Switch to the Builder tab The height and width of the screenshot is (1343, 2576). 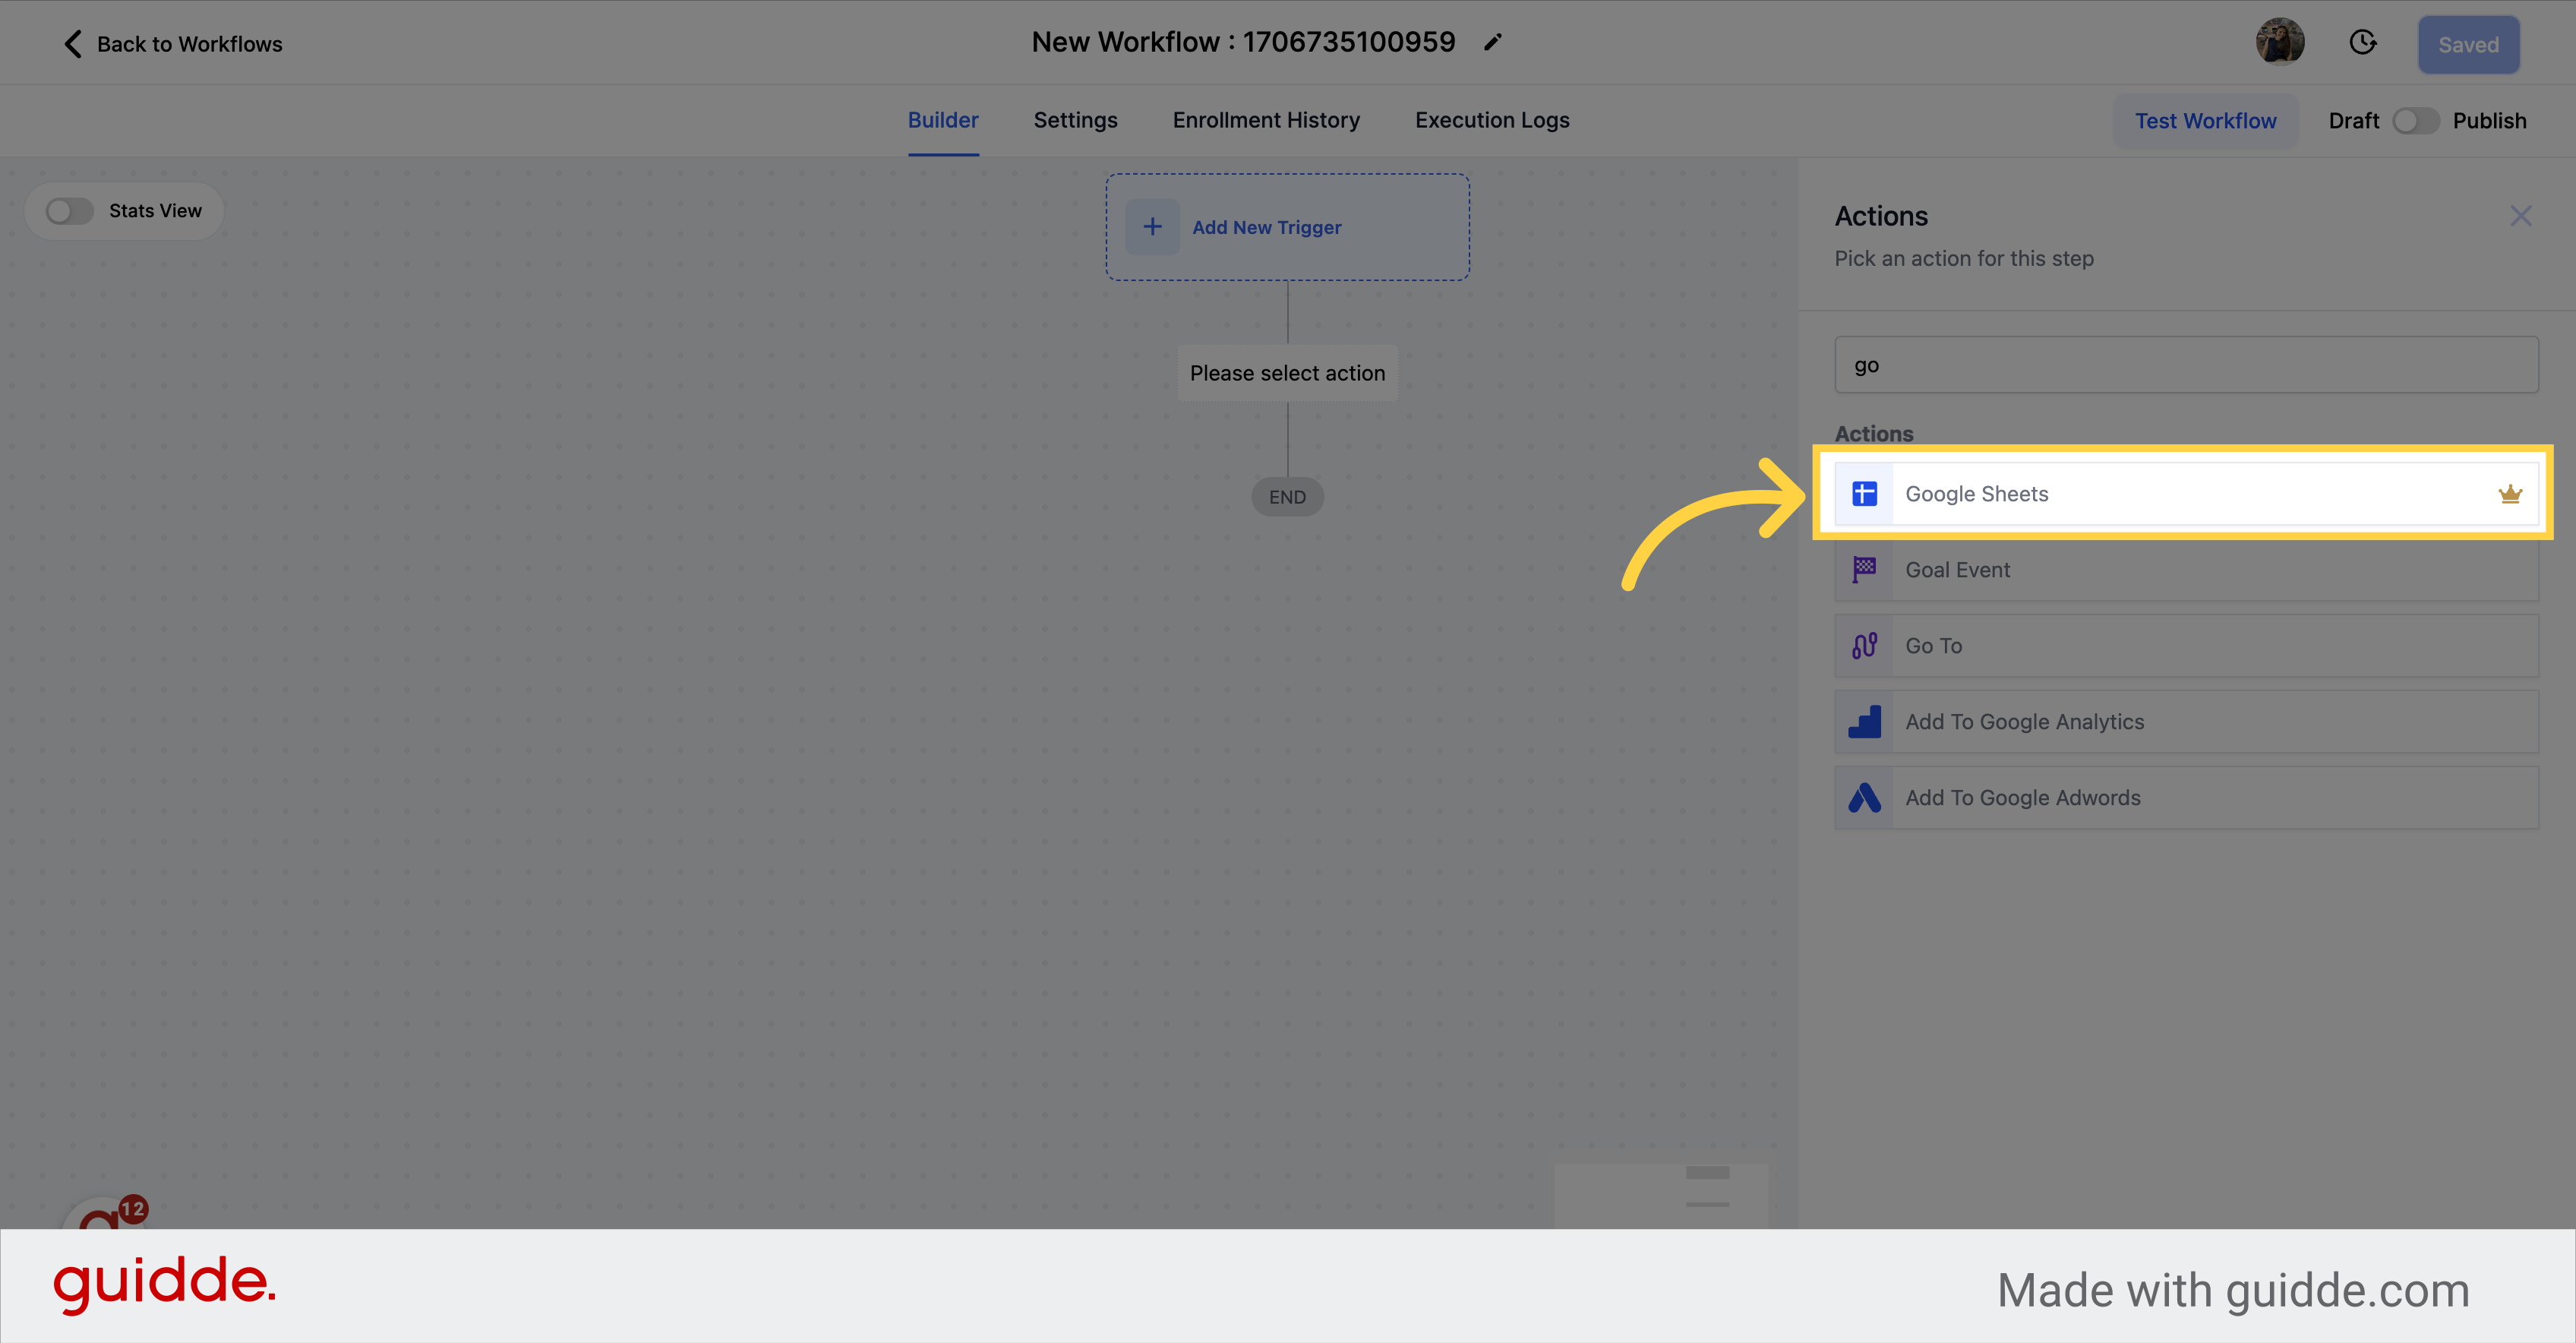tap(943, 120)
